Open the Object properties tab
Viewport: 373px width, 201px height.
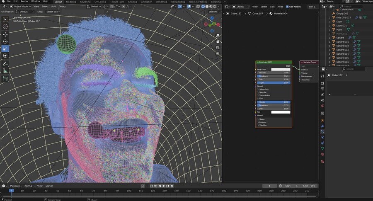(322, 120)
